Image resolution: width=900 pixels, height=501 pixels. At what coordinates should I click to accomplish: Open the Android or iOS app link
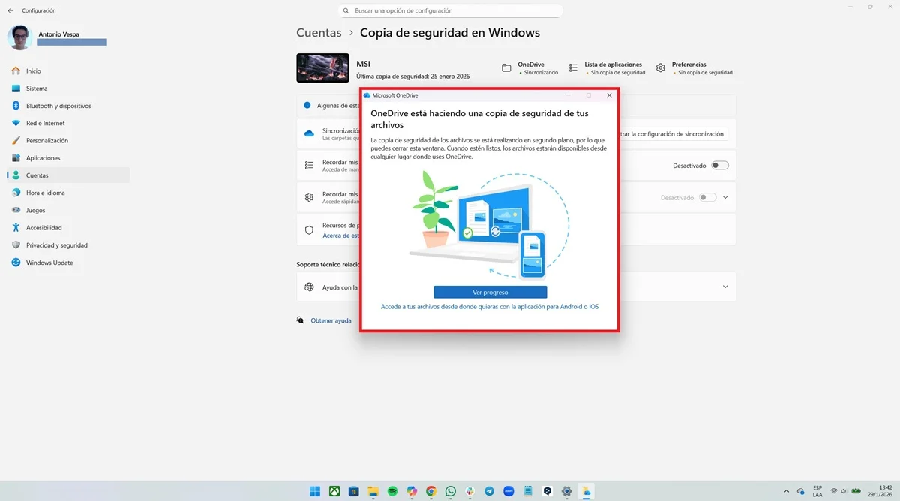click(489, 307)
